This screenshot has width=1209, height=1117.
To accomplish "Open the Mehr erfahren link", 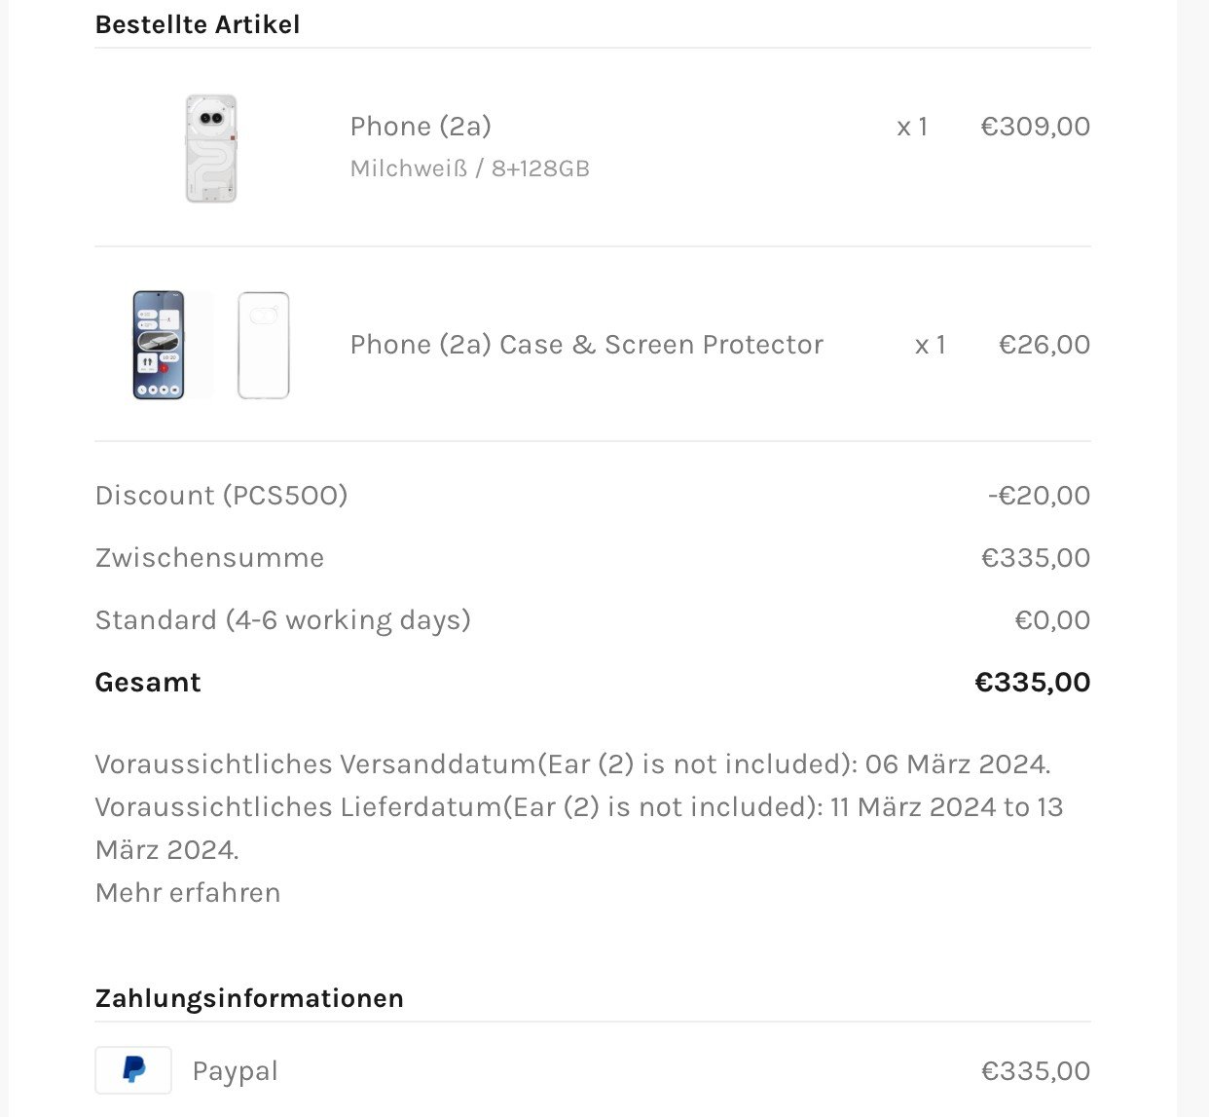I will [188, 892].
